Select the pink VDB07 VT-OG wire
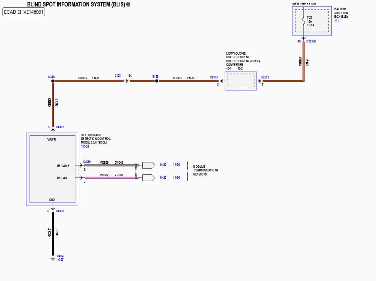The image size is (376, 281). pyautogui.click(x=109, y=177)
